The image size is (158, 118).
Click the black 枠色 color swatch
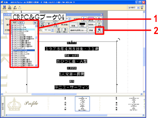pos(83,25)
